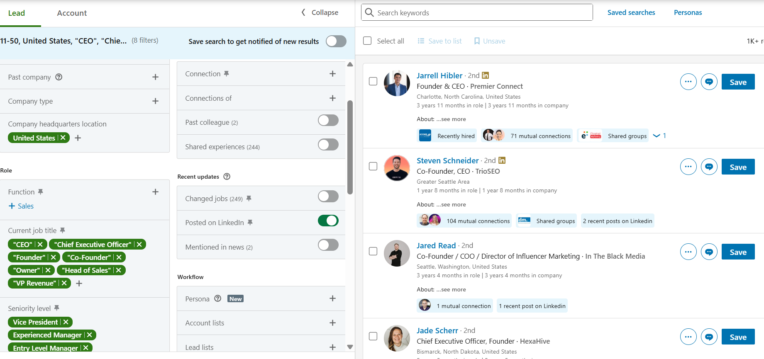Remove Entry Level Manager seniority filter
The width and height of the screenshot is (764, 359).
[86, 348]
